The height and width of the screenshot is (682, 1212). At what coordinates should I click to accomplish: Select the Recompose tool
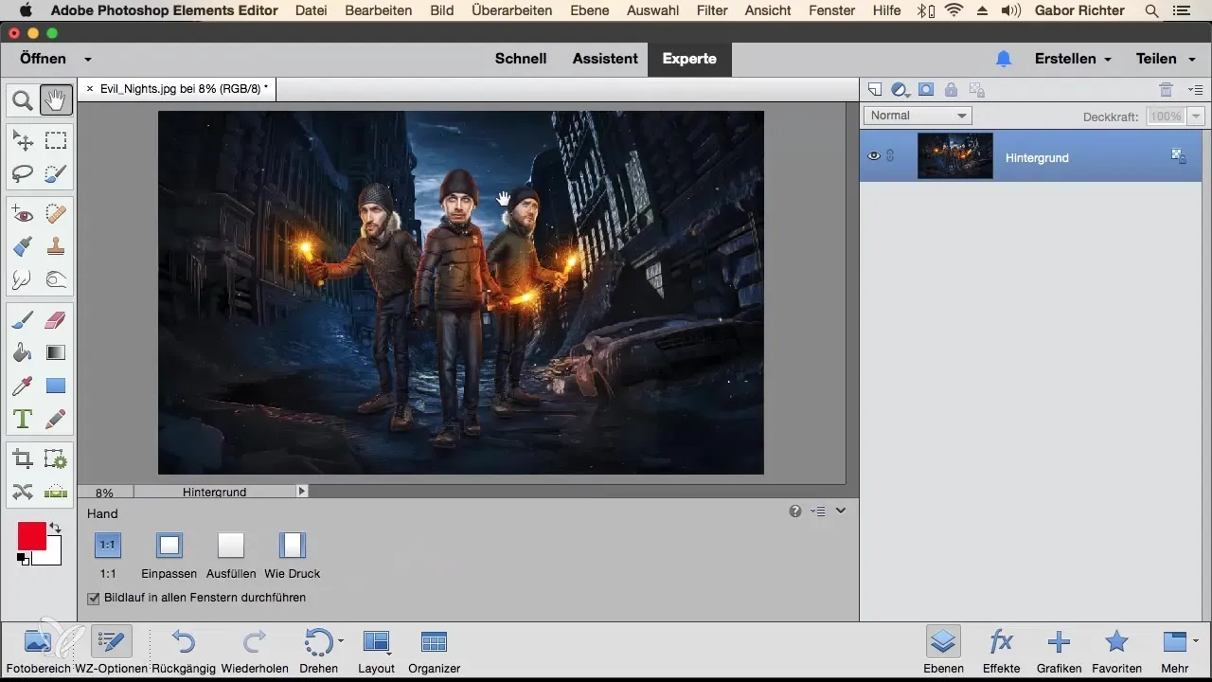[56, 459]
